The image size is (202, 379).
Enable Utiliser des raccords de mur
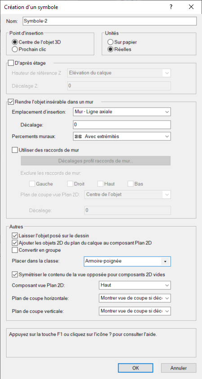(15, 150)
